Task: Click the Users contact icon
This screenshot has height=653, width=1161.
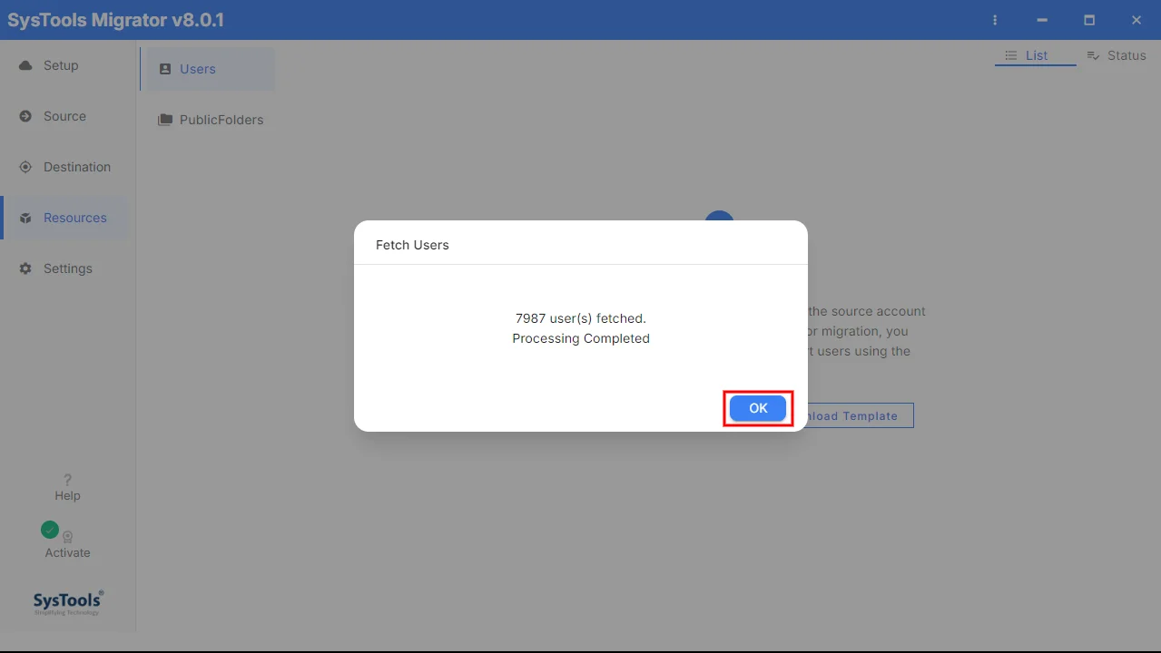Action: (x=165, y=69)
